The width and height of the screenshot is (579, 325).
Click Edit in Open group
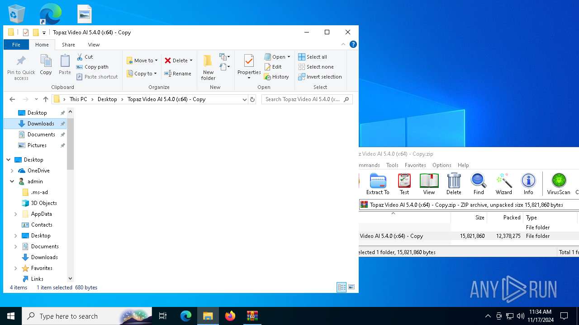point(273,67)
